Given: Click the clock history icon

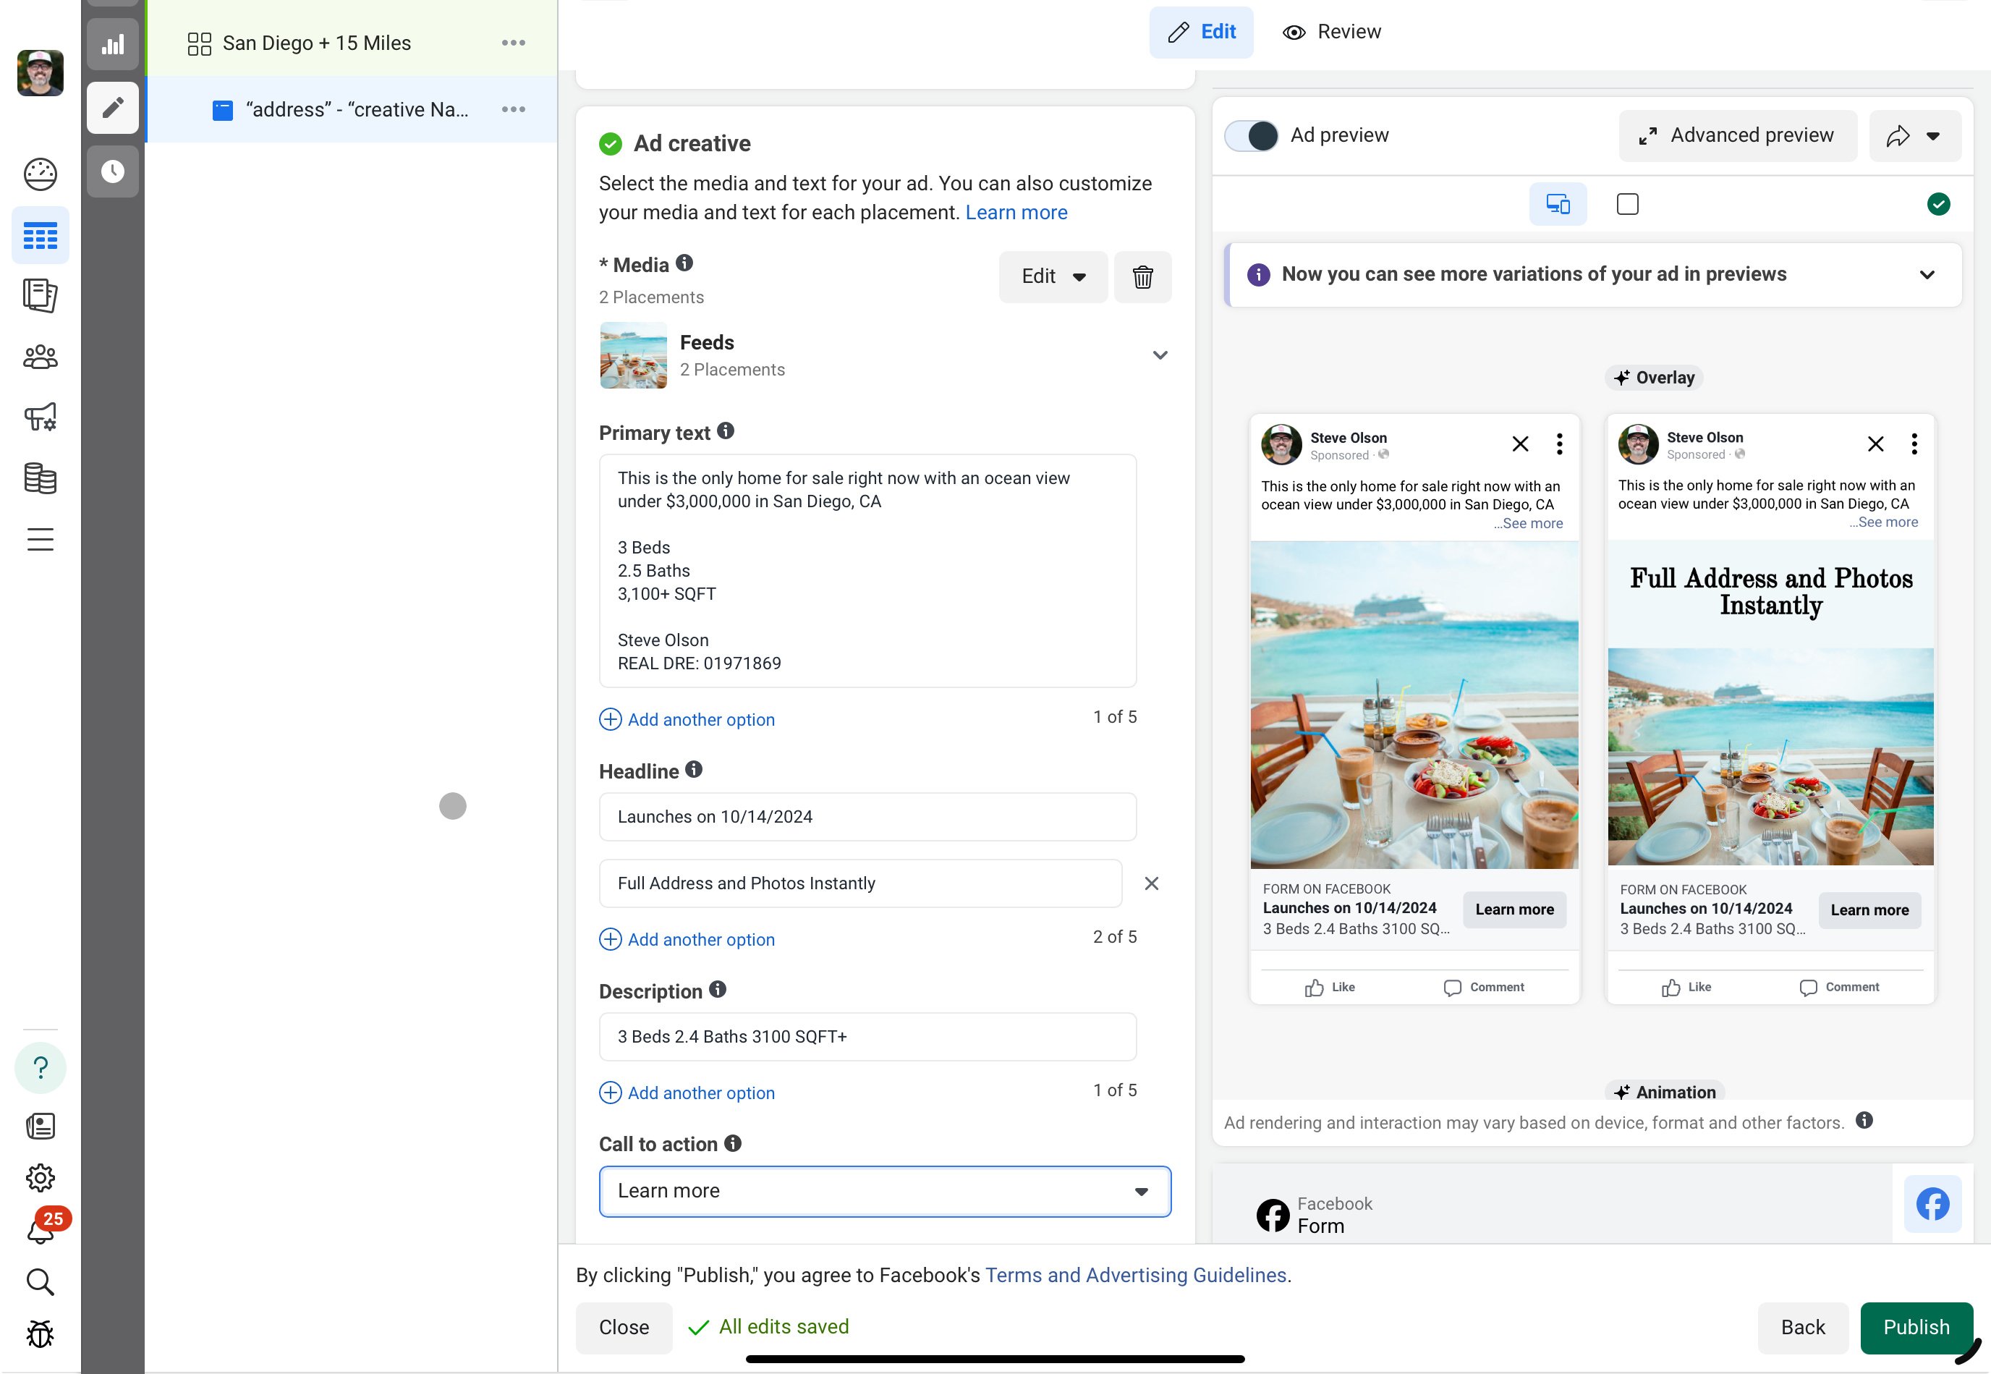Looking at the screenshot, I should (113, 171).
